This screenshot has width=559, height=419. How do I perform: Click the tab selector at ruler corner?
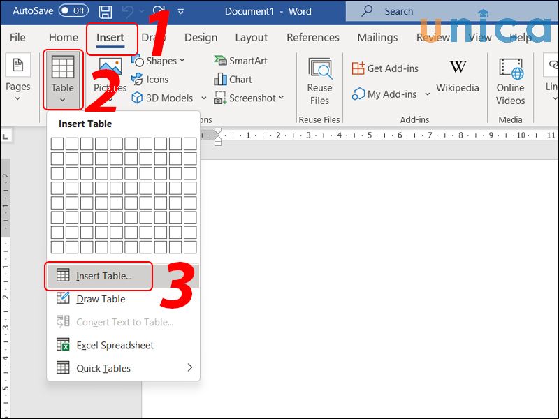tap(6, 135)
